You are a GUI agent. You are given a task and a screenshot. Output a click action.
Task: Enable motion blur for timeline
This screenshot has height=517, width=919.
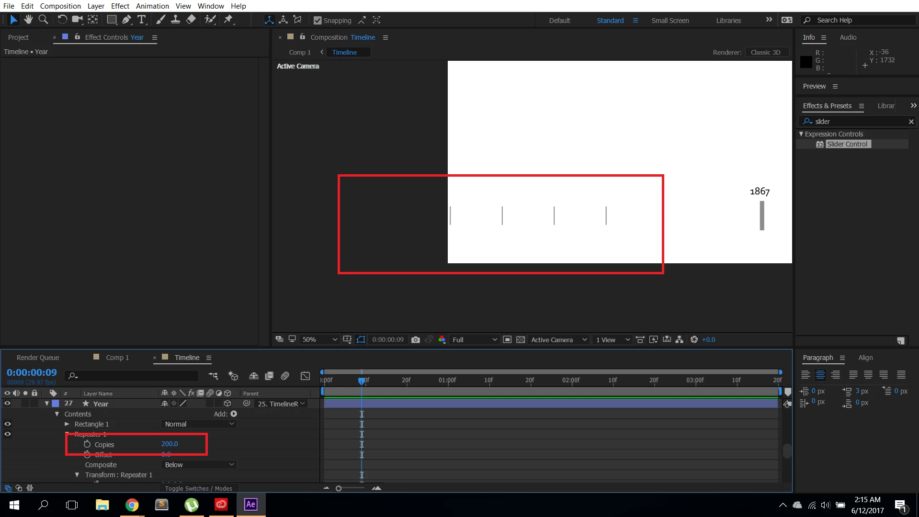click(285, 376)
